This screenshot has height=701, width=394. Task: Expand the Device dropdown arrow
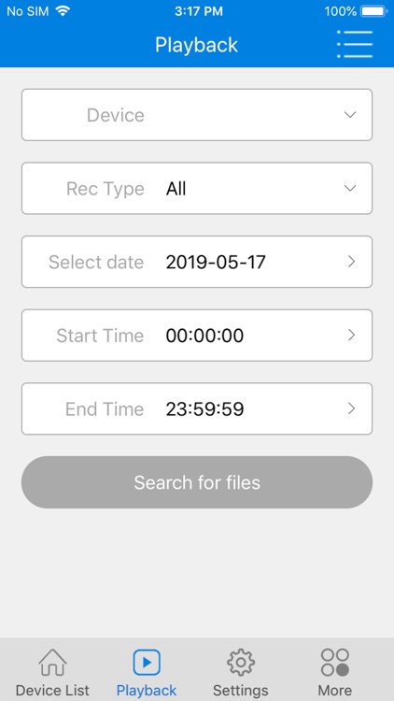click(x=351, y=114)
